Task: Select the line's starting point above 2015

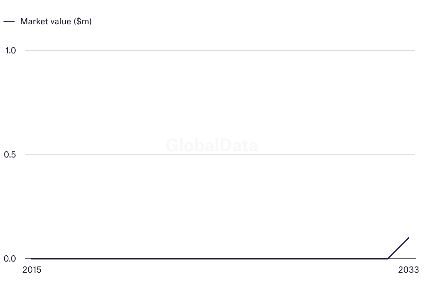Action: pos(32,258)
